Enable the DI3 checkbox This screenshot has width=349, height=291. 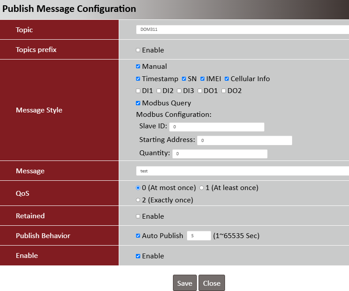pos(179,91)
